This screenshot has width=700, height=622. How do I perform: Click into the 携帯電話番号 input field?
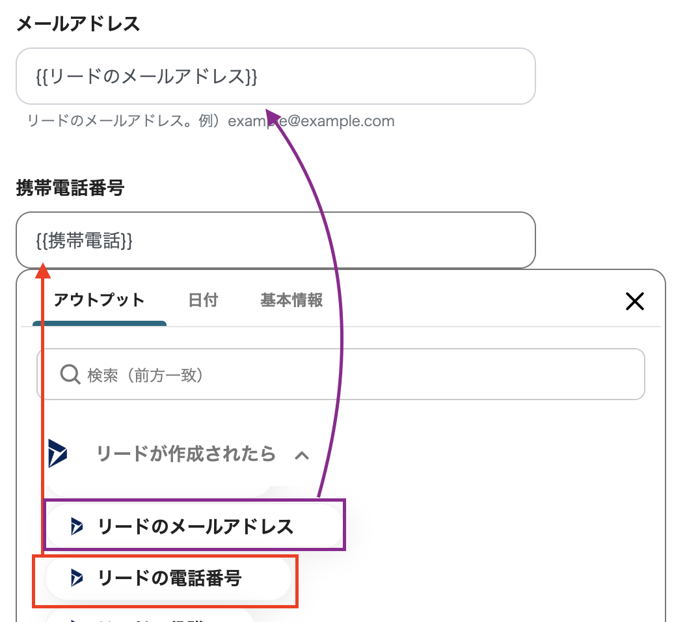[325, 240]
